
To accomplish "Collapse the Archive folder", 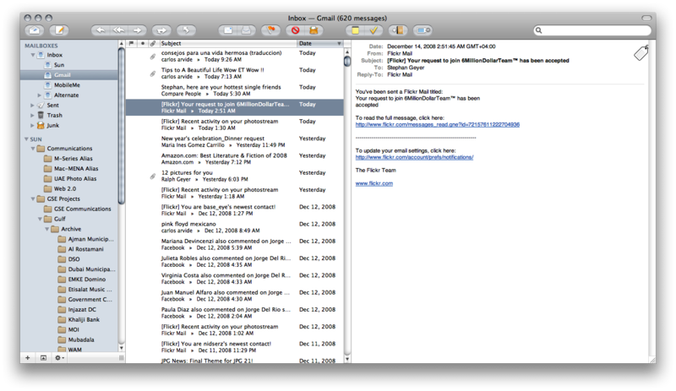I will pos(47,229).
